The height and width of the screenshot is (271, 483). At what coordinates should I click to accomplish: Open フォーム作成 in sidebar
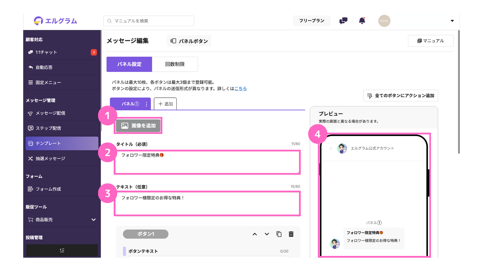(x=62, y=189)
